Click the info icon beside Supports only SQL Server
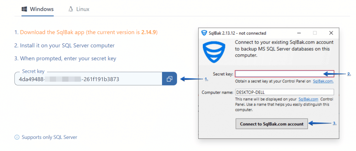The width and height of the screenshot is (356, 151). pos(17,137)
